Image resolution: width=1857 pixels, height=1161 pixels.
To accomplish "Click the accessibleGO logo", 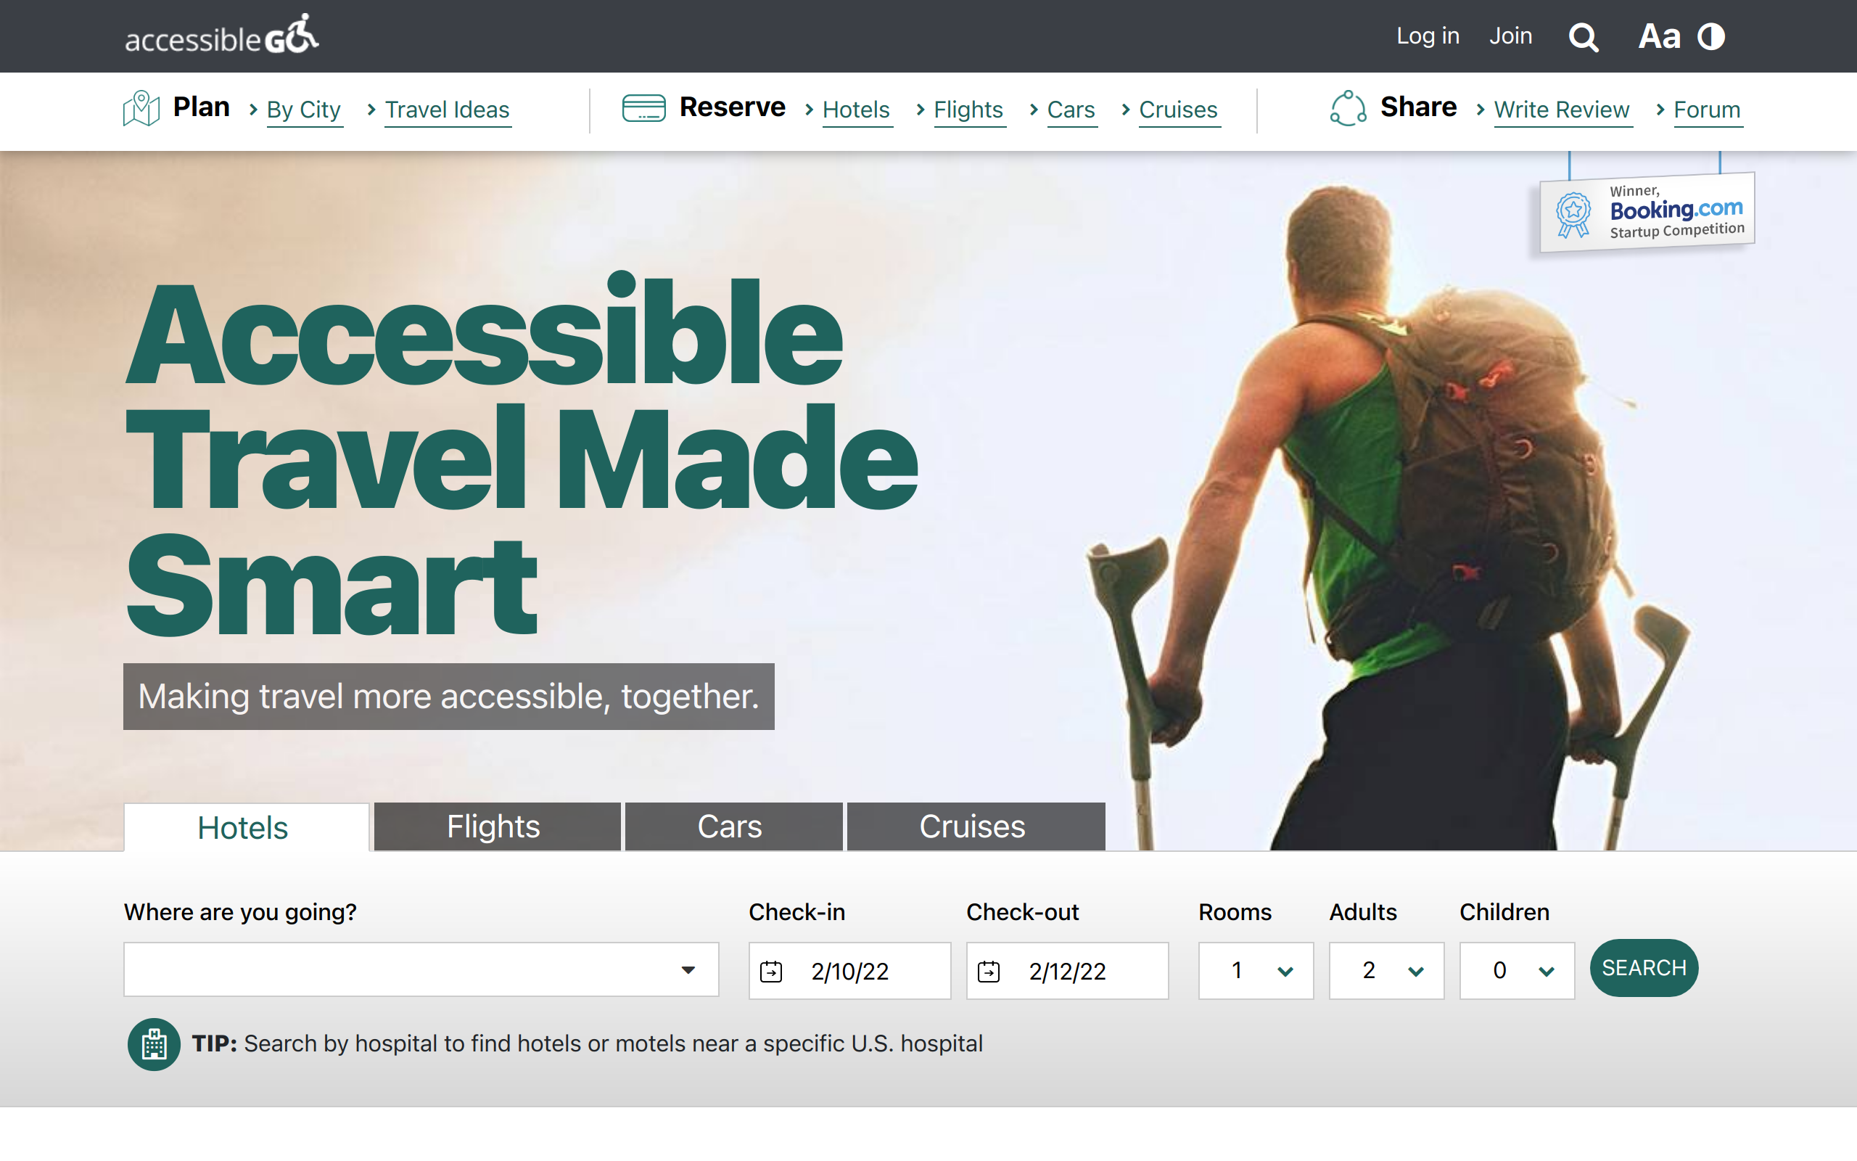I will [x=222, y=35].
